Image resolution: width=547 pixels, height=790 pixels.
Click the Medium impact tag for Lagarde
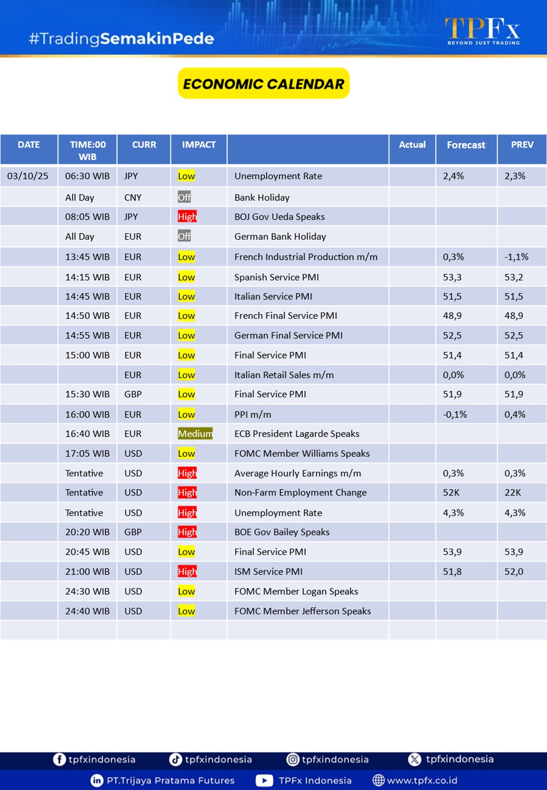pos(195,434)
